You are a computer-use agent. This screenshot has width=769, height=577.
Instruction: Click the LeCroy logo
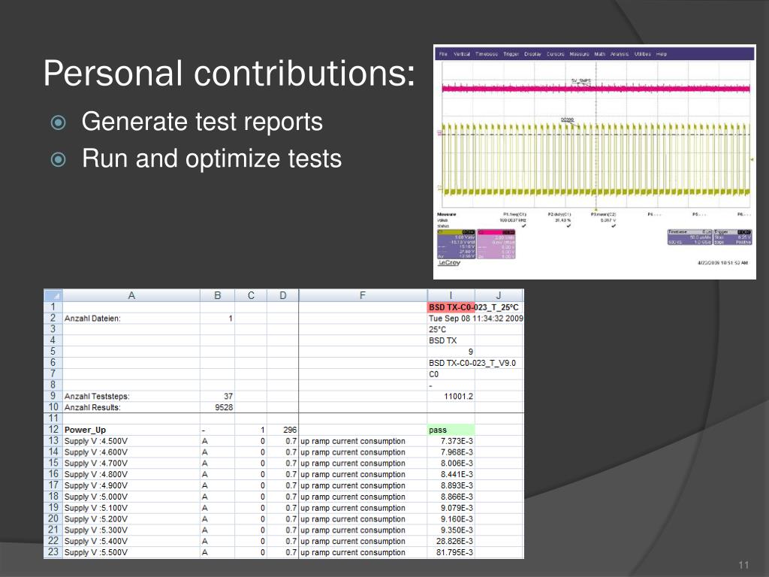[449, 263]
